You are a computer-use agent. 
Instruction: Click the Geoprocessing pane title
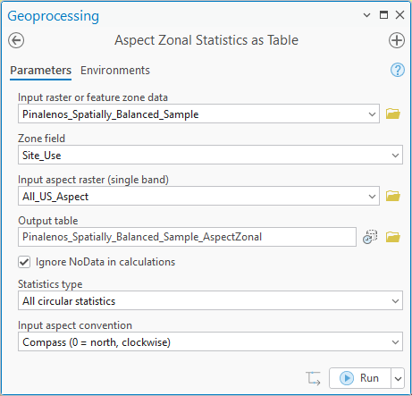click(x=54, y=16)
